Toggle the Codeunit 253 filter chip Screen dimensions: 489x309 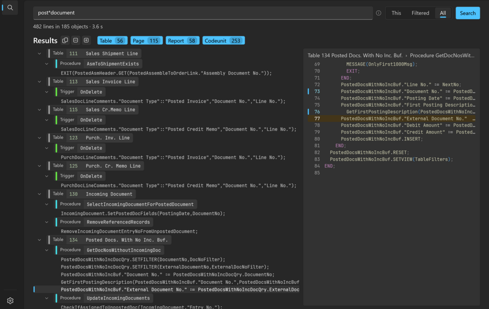pos(224,40)
